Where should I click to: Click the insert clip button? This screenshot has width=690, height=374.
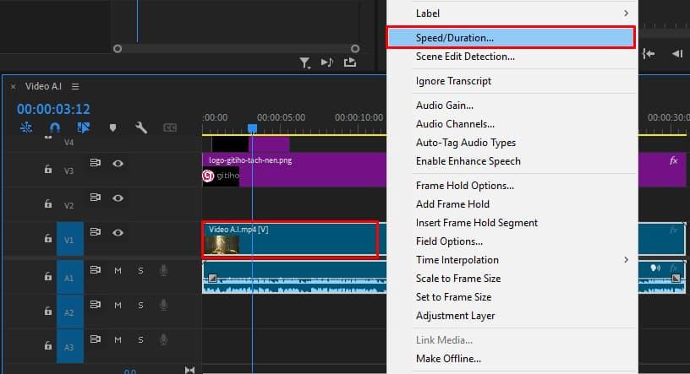coord(326,62)
